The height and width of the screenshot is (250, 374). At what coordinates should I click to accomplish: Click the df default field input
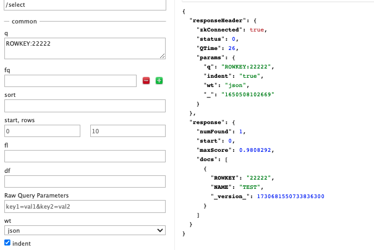85,181
